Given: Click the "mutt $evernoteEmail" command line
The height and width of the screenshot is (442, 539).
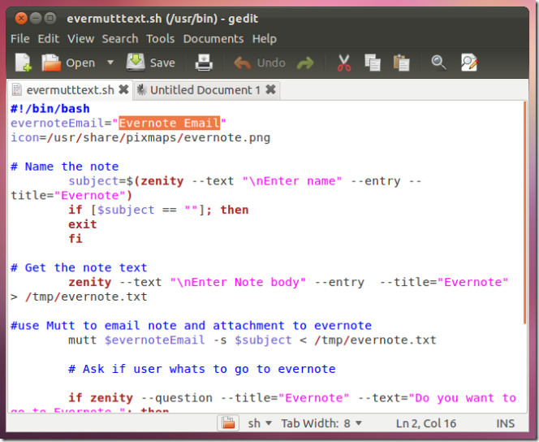Looking at the screenshot, I should pyautogui.click(x=252, y=340).
